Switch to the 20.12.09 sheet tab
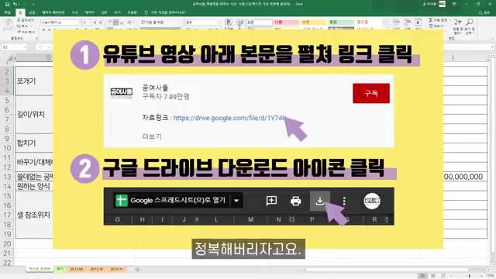 [x=76, y=269]
